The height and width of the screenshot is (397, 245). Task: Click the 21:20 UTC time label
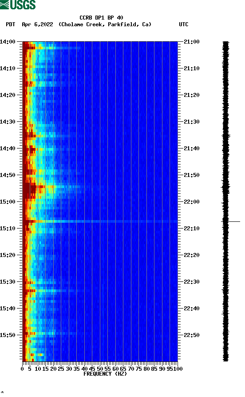[x=192, y=95]
